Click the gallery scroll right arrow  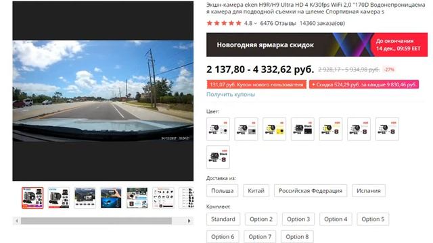(x=189, y=221)
